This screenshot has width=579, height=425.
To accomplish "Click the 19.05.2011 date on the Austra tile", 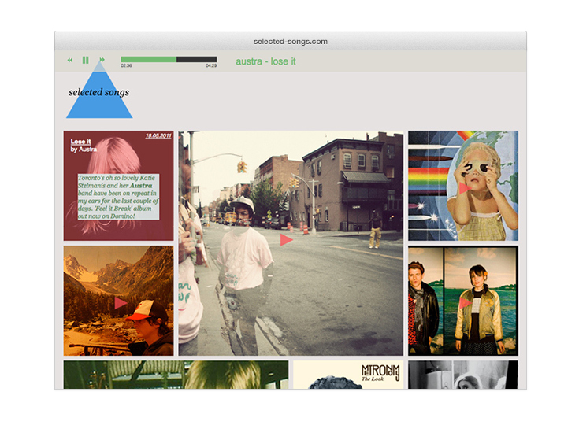I will click(158, 136).
